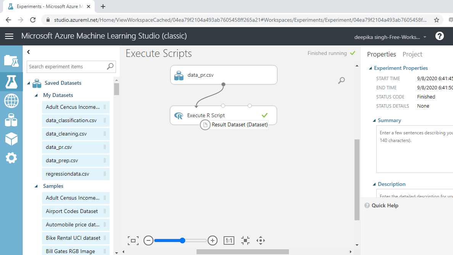Image resolution: width=453 pixels, height=255 pixels.
Task: Select data_pr.csv module on canvas
Action: point(224,75)
